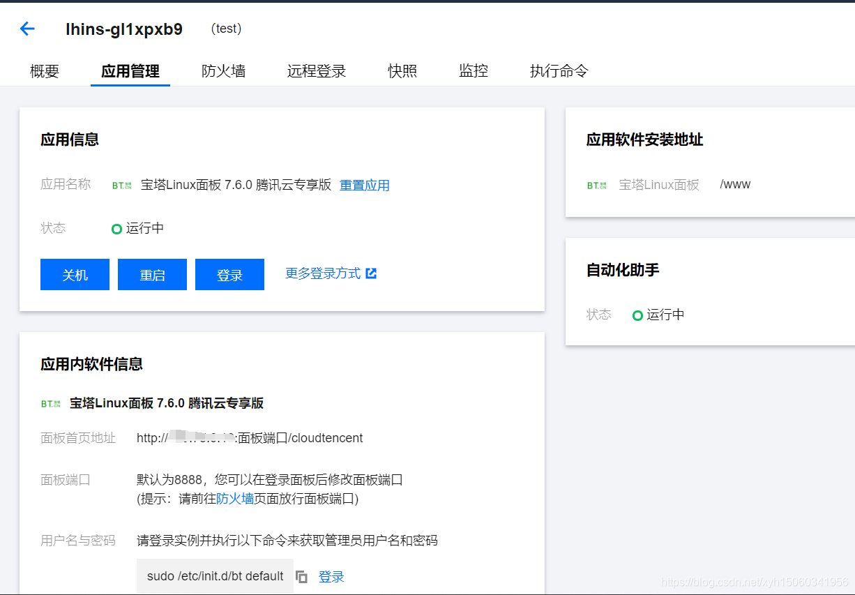855x595 pixels.
Task: Click the 应用信息 heading
Action: tap(70, 140)
